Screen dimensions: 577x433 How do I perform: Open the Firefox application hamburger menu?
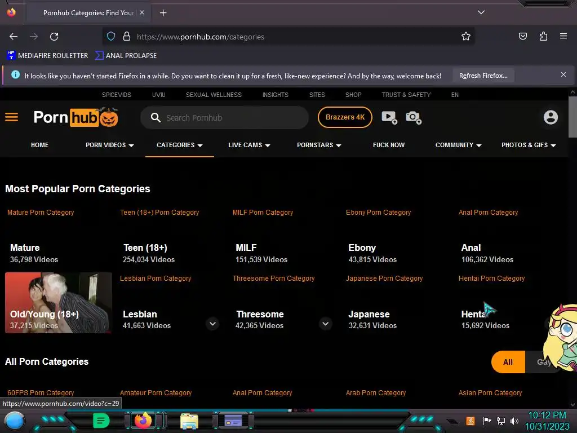click(x=563, y=36)
